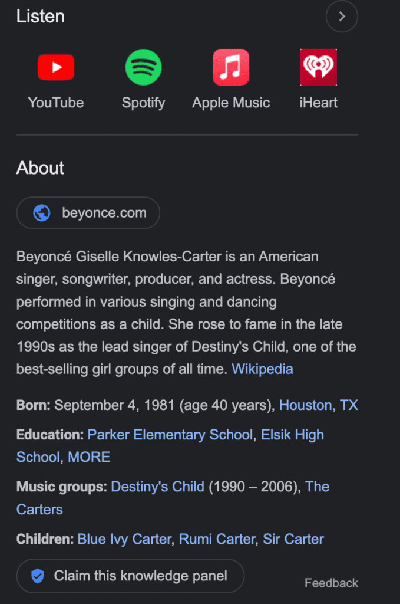Expand the Listen section with the right chevron

tap(342, 17)
